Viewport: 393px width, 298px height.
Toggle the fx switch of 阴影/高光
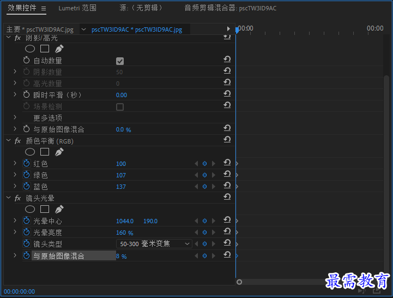point(17,38)
